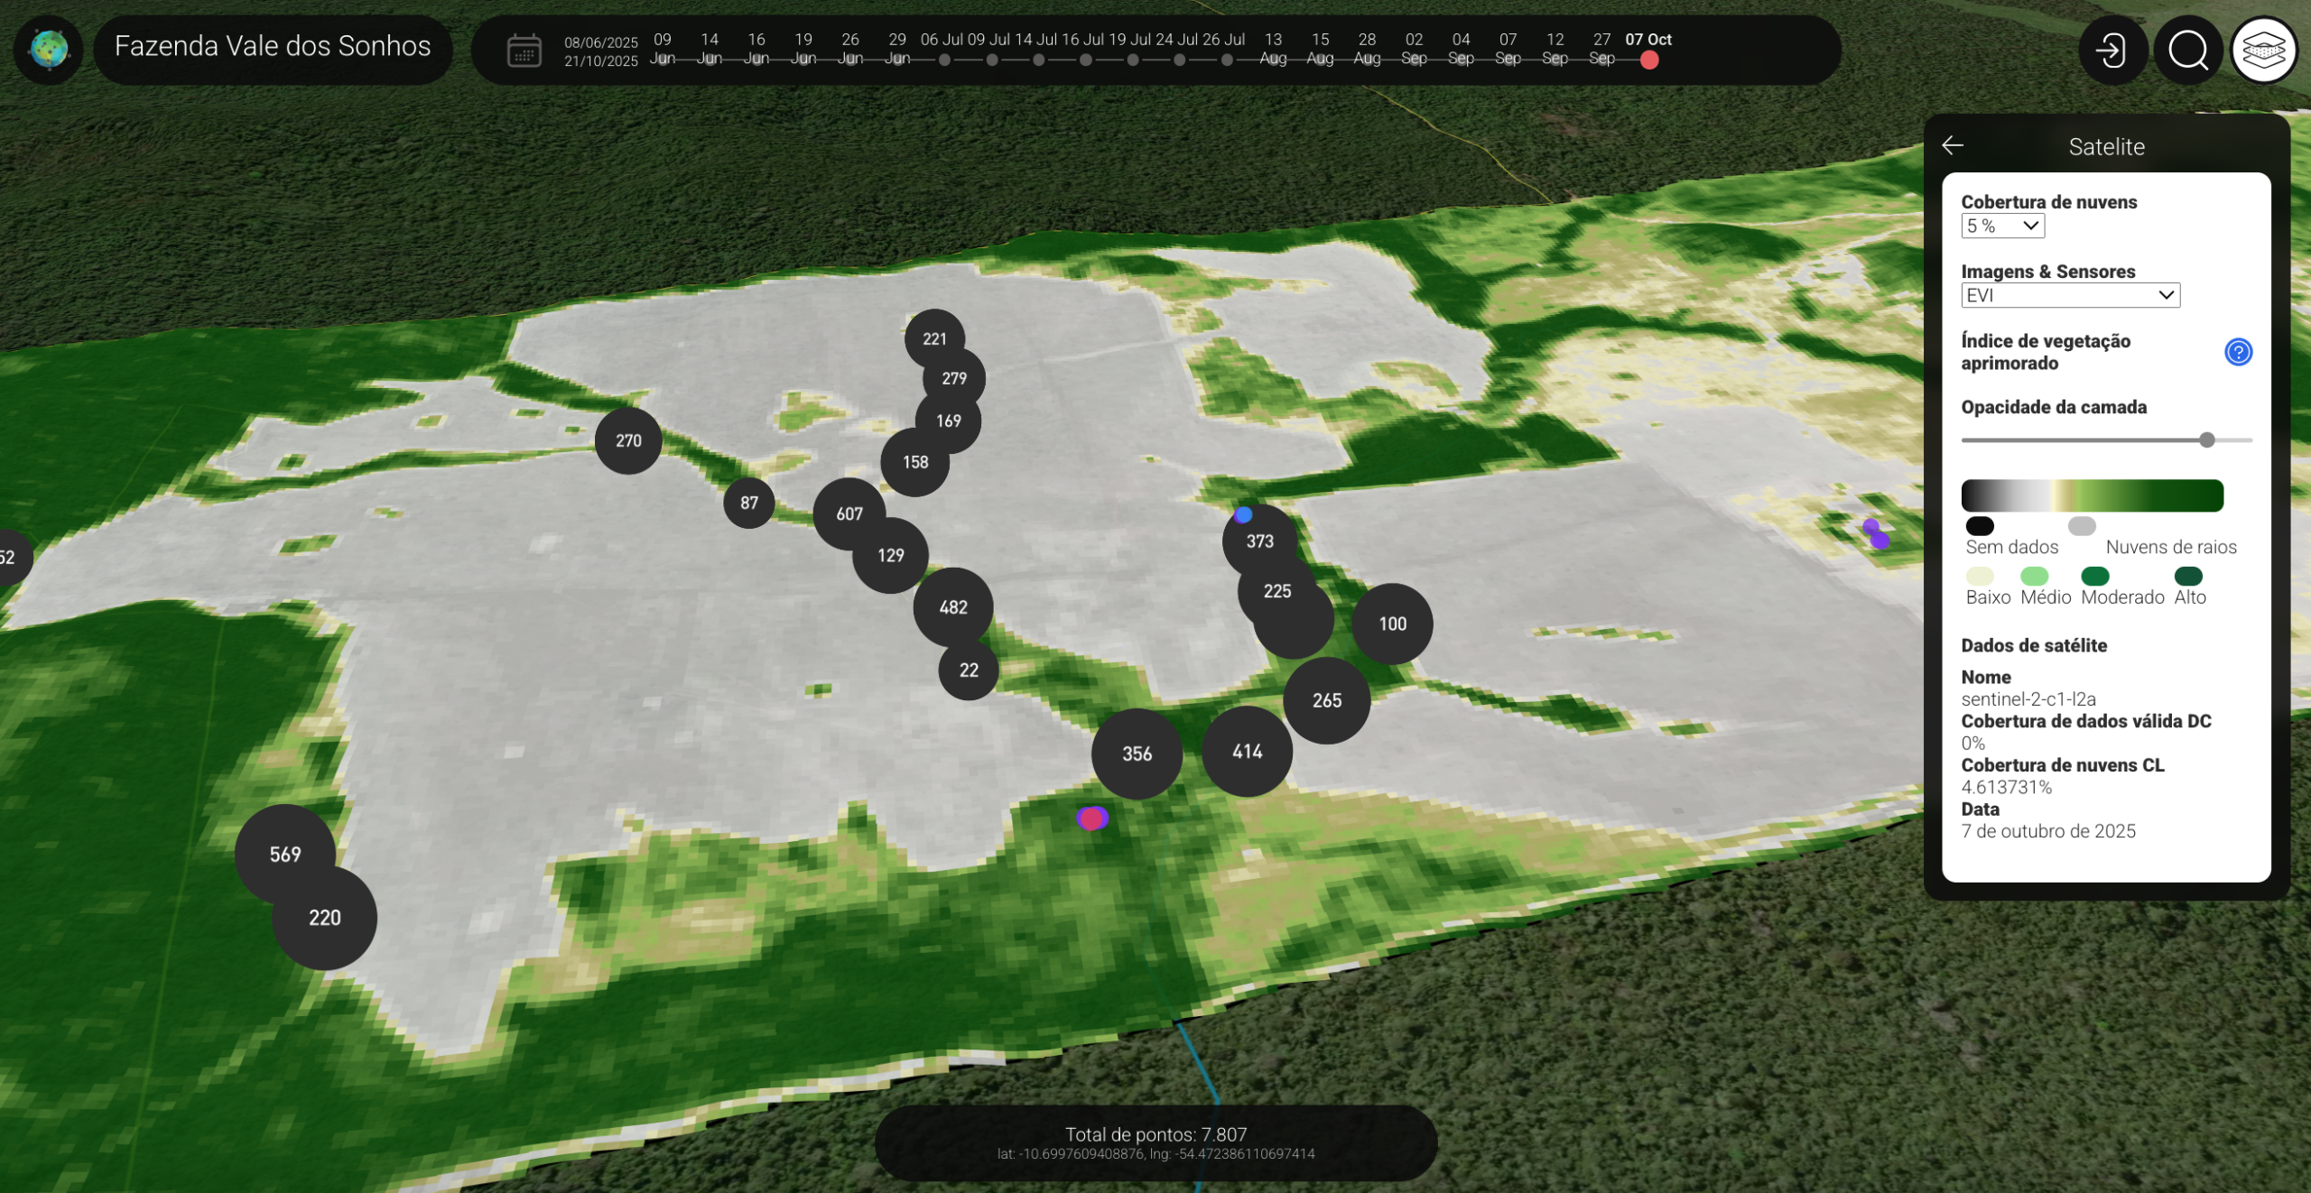The image size is (2311, 1193).
Task: Expand the cloud cover 5 % dropdown
Action: (2001, 226)
